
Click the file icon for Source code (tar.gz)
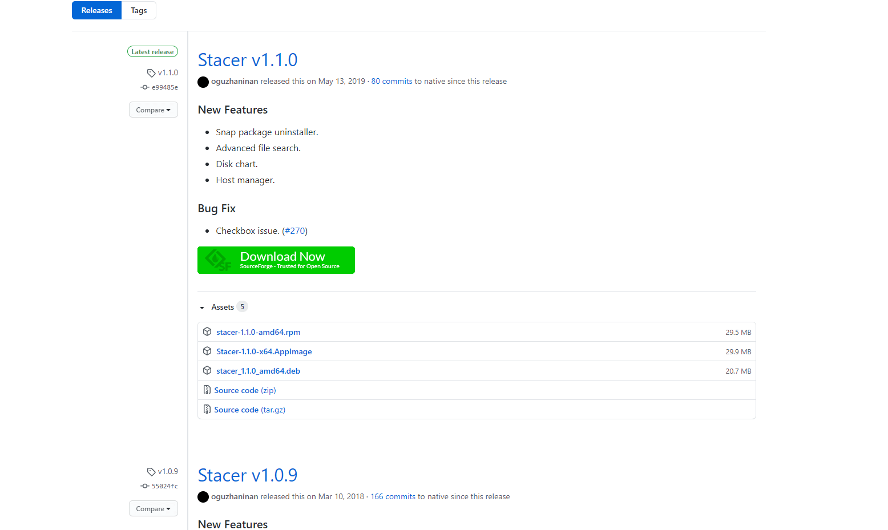207,409
